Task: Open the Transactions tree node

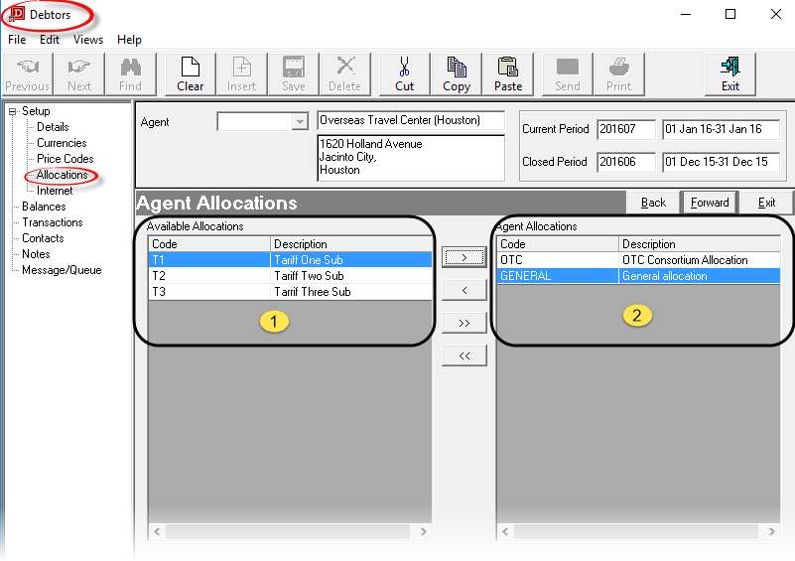Action: pyautogui.click(x=53, y=222)
